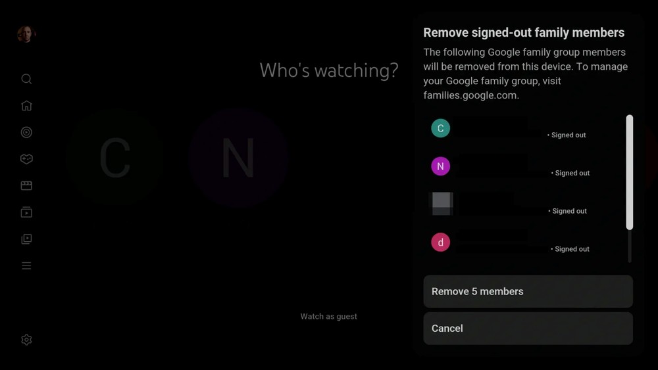Screen dimensions: 658x370
Task: Open the hamburger menu icon in sidebar
Action: pyautogui.click(x=26, y=266)
